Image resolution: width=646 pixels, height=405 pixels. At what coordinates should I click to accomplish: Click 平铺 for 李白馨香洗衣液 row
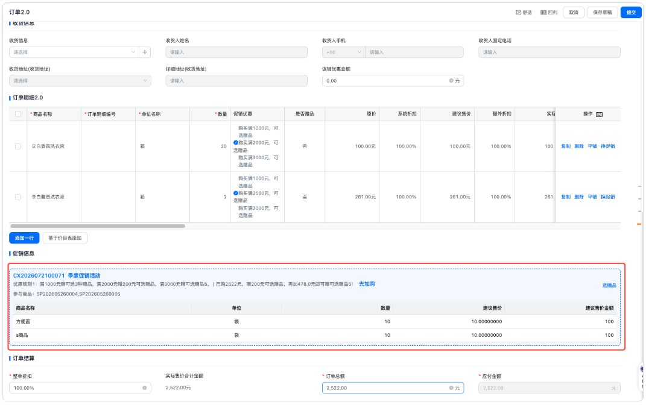tap(592, 196)
